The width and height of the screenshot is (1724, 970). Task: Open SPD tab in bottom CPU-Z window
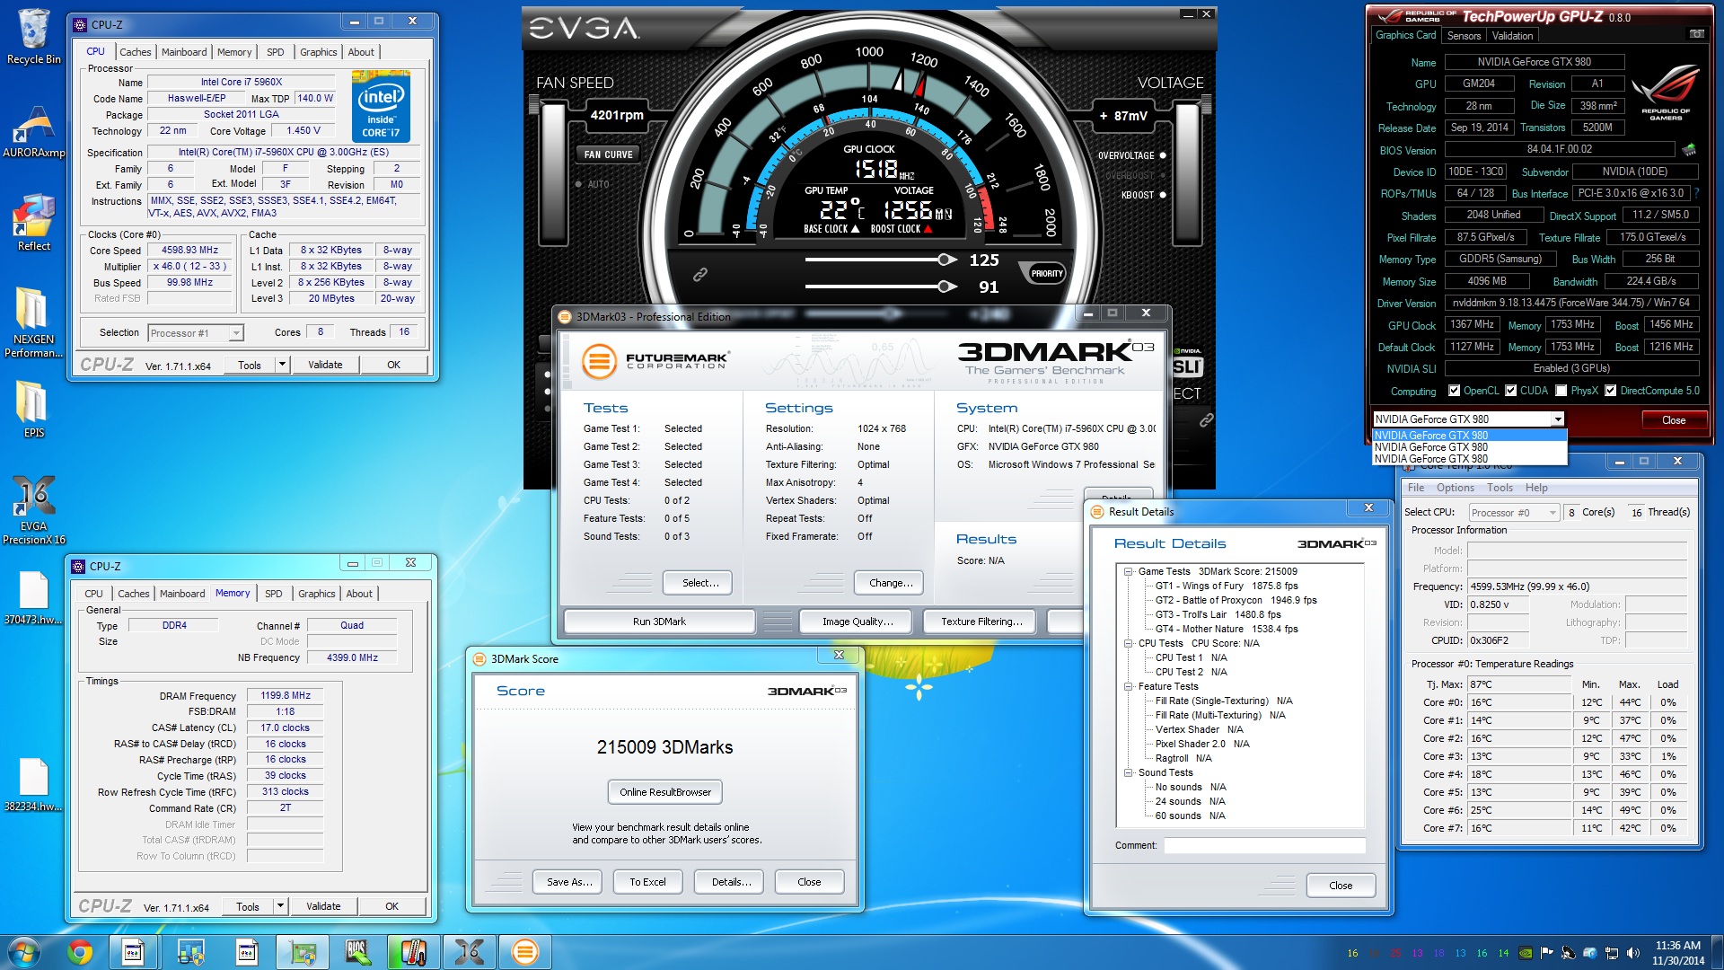274,594
